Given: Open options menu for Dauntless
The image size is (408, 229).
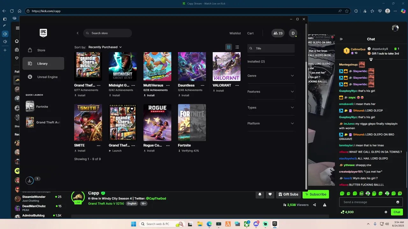Looking at the screenshot, I should [x=202, y=85].
